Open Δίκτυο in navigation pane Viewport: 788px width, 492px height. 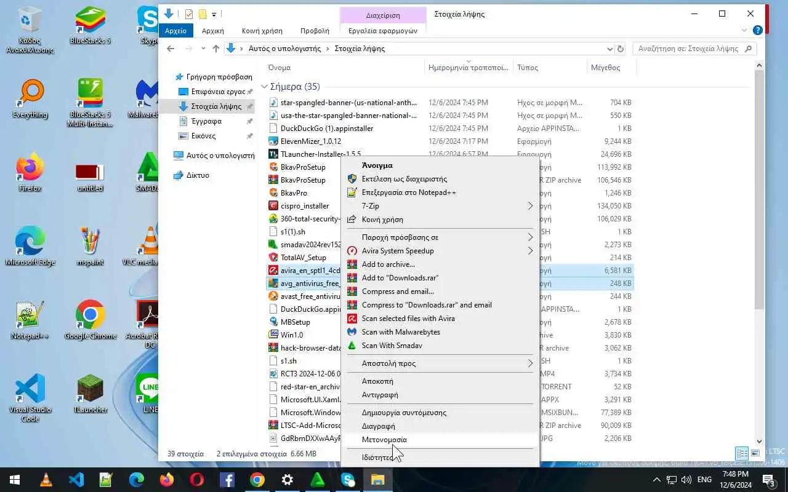coord(198,175)
